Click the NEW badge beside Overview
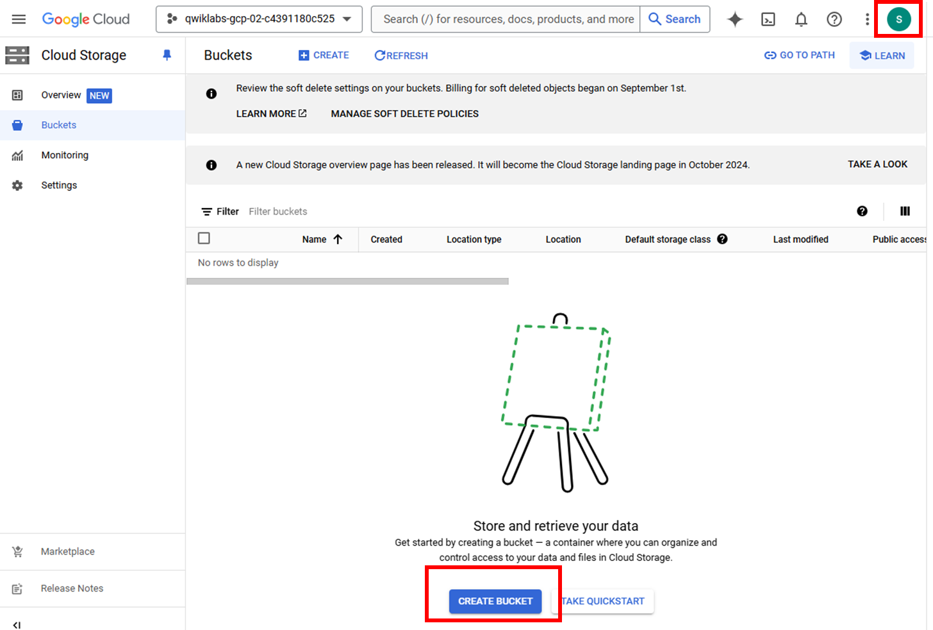933x630 pixels. click(x=99, y=95)
